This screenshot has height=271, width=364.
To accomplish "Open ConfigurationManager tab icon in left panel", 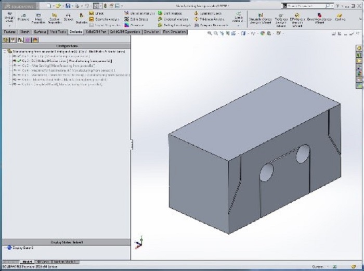I will [x=20, y=39].
